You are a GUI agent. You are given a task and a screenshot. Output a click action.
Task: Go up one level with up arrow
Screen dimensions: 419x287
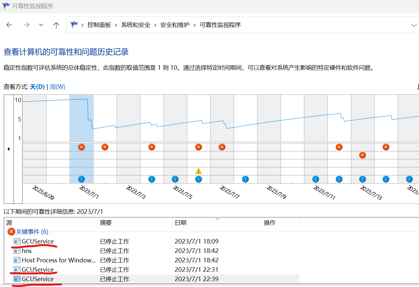56,25
